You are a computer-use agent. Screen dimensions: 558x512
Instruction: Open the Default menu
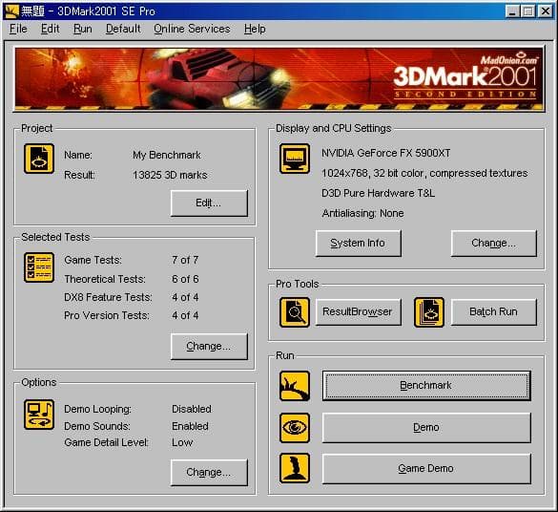pos(123,29)
